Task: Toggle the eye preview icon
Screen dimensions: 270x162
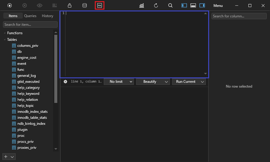Action: click(x=40, y=5)
